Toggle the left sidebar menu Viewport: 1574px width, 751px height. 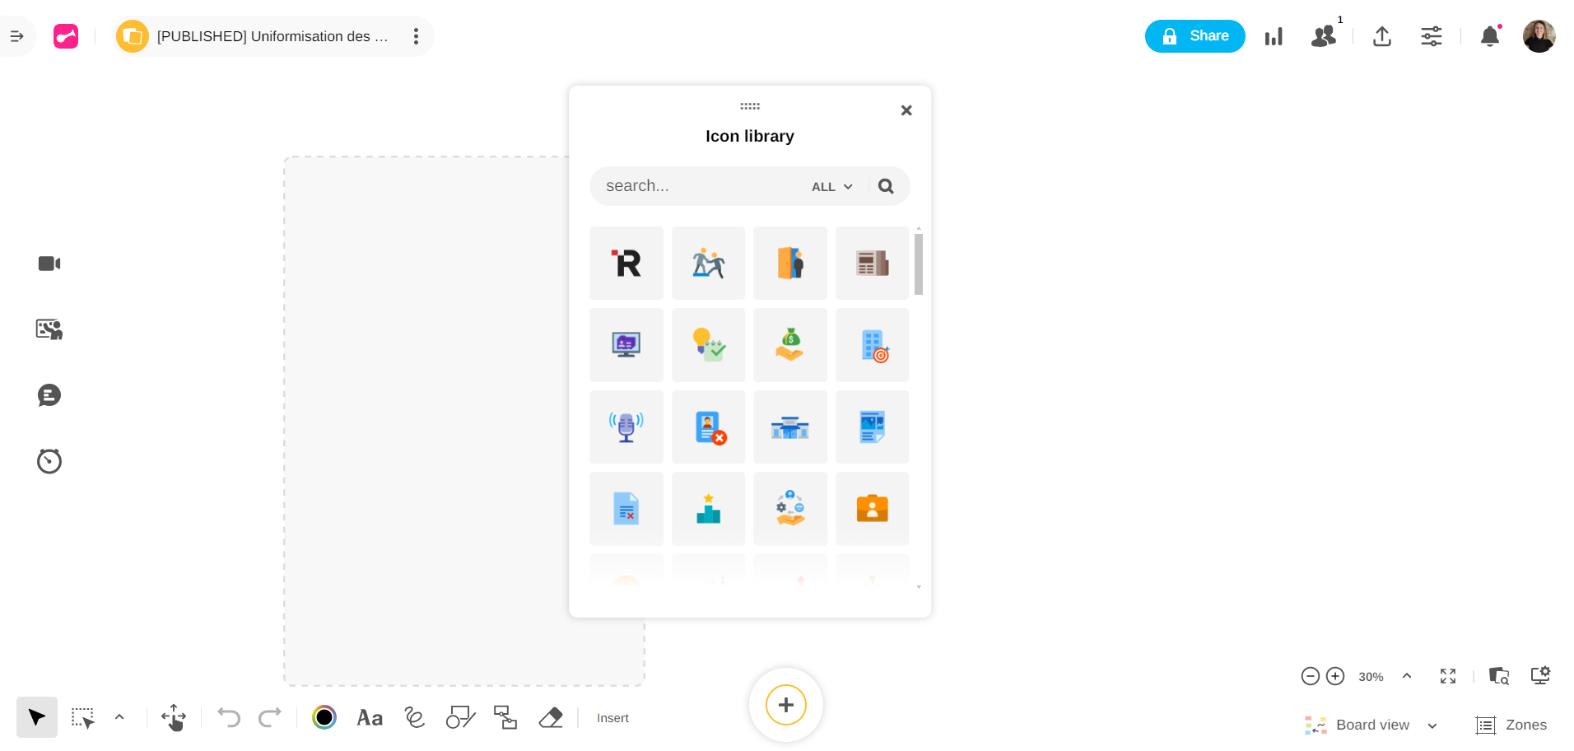pyautogui.click(x=16, y=36)
